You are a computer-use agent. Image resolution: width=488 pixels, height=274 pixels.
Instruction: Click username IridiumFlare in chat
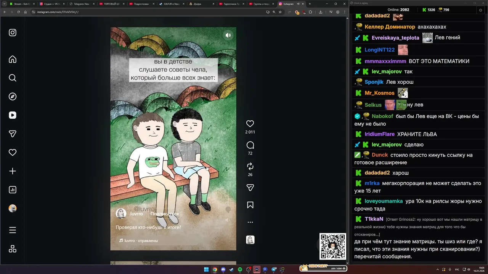click(379, 134)
